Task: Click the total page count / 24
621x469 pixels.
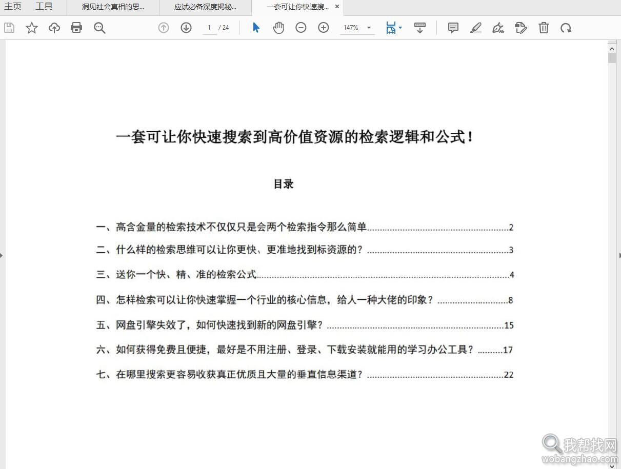Action: click(224, 28)
